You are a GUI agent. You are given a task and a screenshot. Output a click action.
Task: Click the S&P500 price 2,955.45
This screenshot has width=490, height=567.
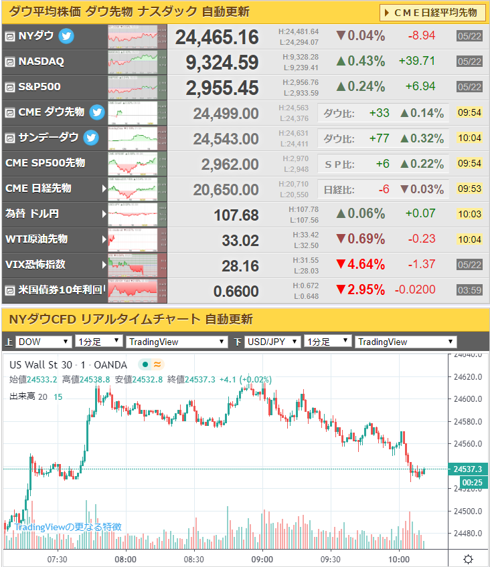coord(222,88)
